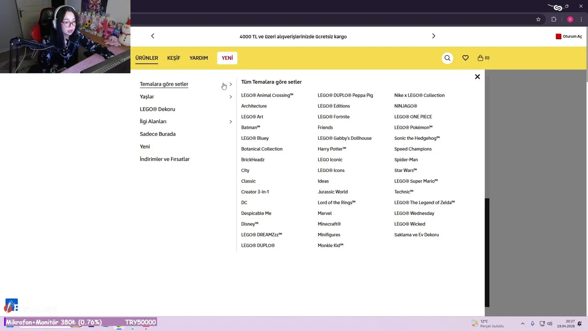Screen dimensions: 588x331
Task: Open the LEGO® DUPLO® Peppa Pig theme
Action: (x=345, y=95)
